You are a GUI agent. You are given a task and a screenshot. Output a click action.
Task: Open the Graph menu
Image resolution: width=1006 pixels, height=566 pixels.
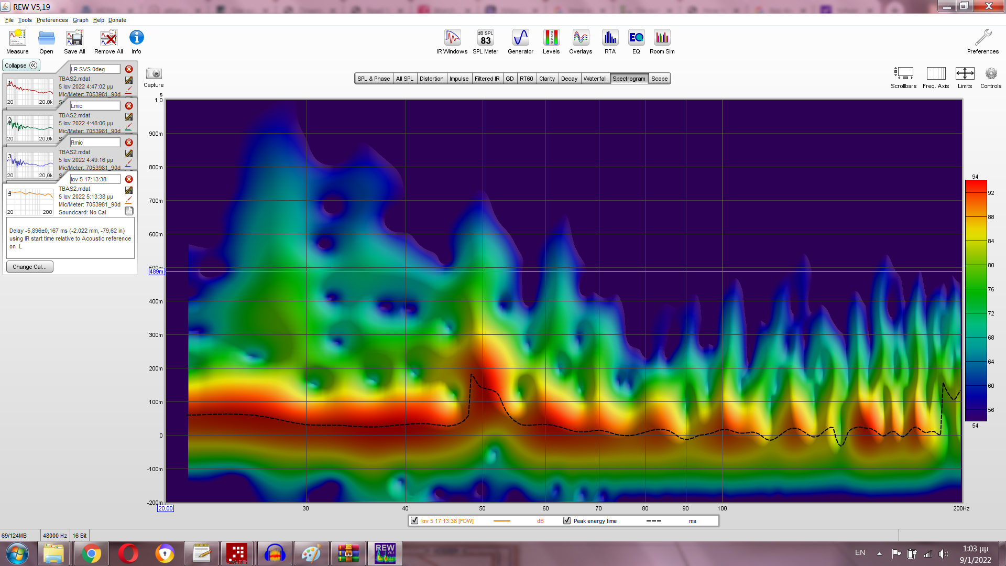(80, 20)
